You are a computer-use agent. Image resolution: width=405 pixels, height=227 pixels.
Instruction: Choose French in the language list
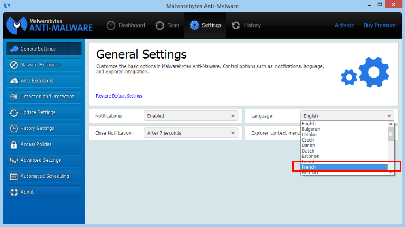(344, 167)
